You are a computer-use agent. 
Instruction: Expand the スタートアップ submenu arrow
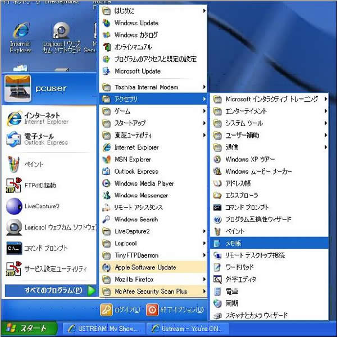coord(204,123)
